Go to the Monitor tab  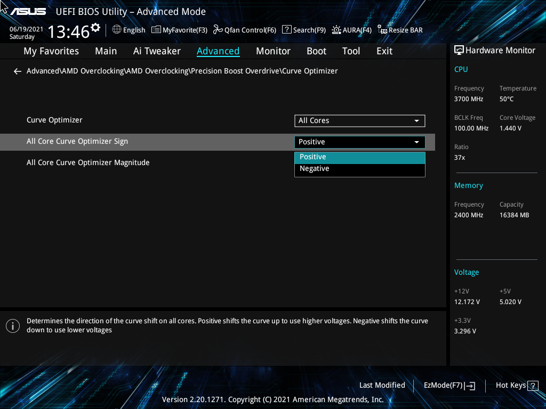pyautogui.click(x=273, y=51)
